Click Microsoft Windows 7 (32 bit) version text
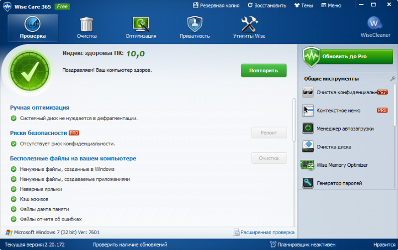Screen dimensions: 398x250 (57, 232)
